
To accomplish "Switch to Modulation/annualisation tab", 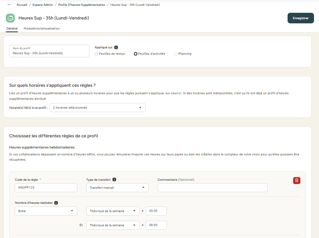I will pyautogui.click(x=42, y=28).
